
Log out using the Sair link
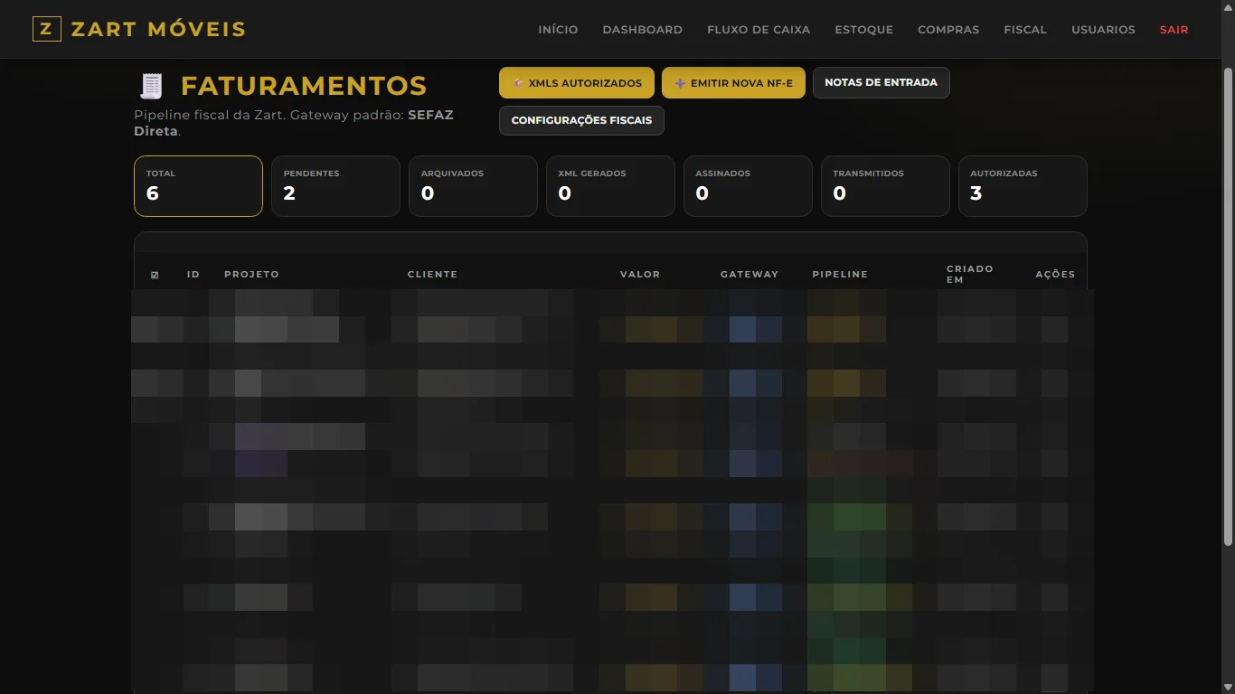click(1174, 30)
